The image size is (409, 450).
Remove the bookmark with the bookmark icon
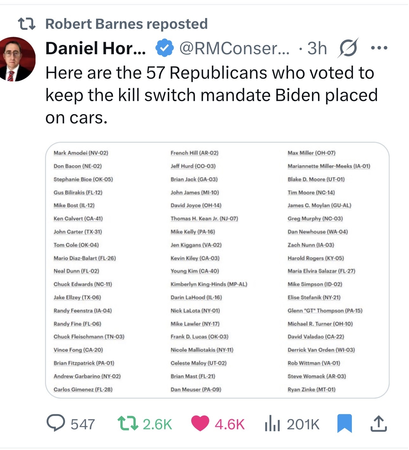pos(344,423)
